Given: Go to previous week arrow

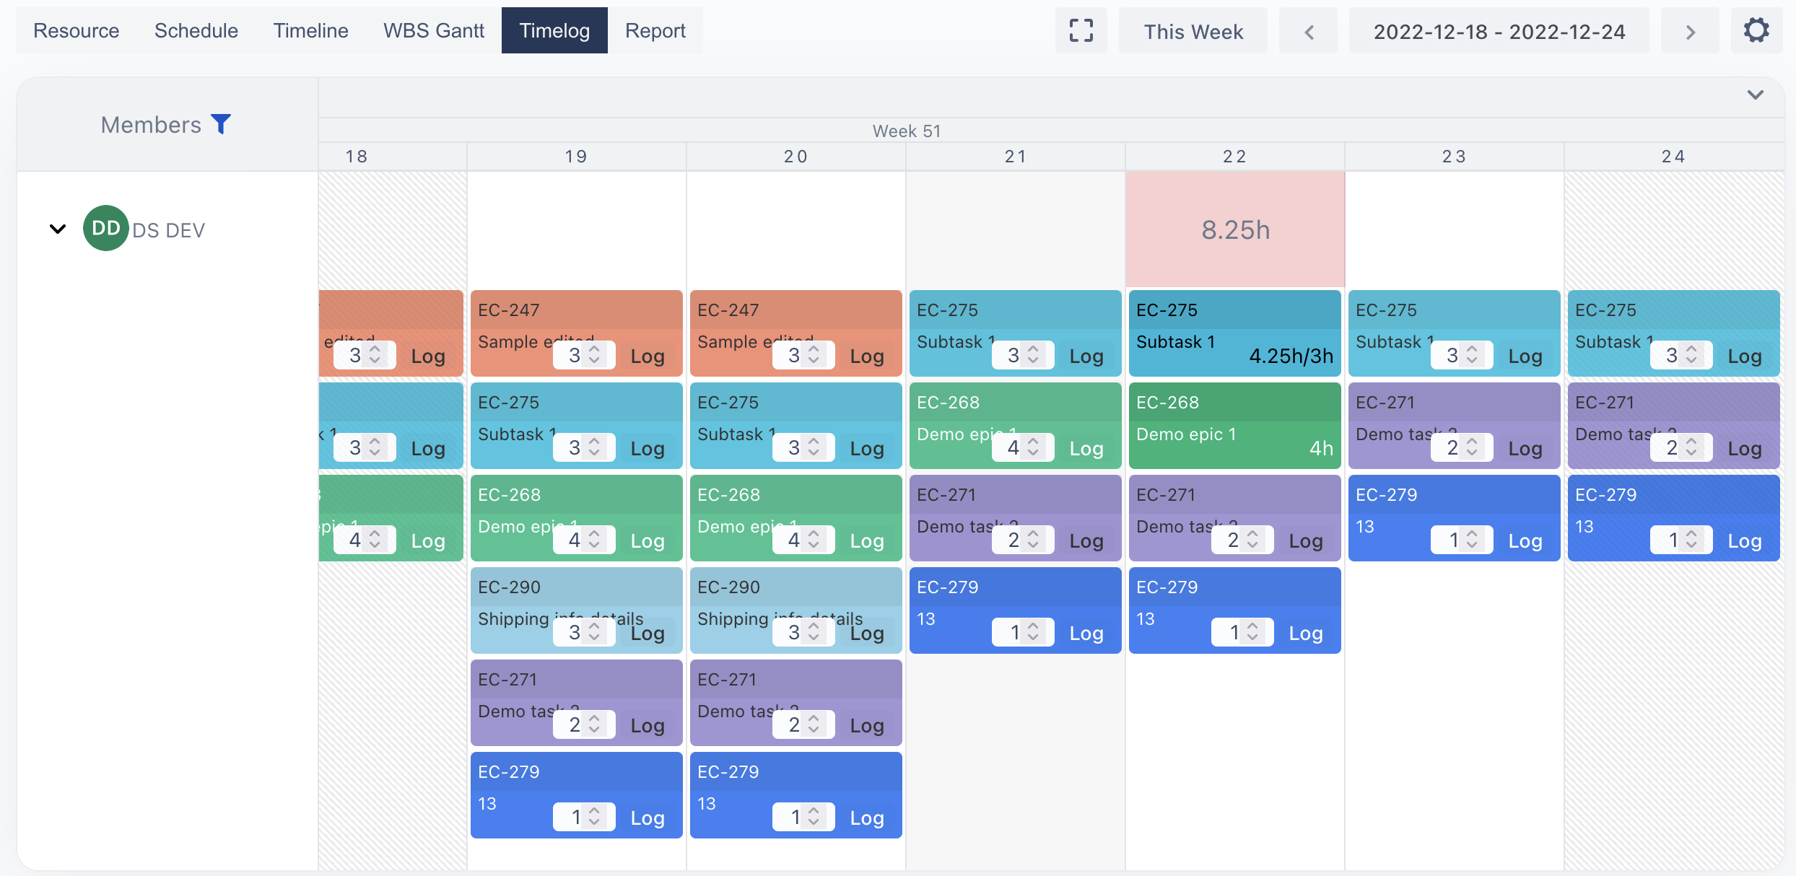Looking at the screenshot, I should [x=1309, y=32].
